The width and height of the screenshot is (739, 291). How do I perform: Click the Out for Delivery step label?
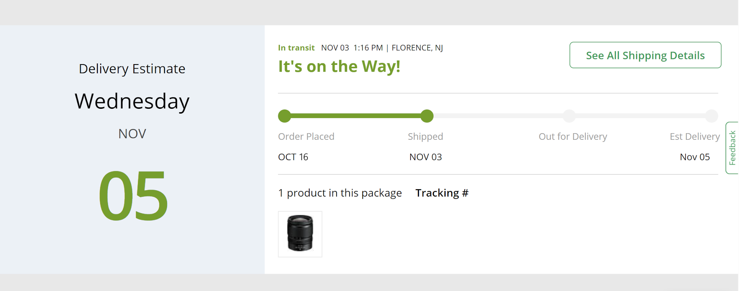(x=573, y=136)
